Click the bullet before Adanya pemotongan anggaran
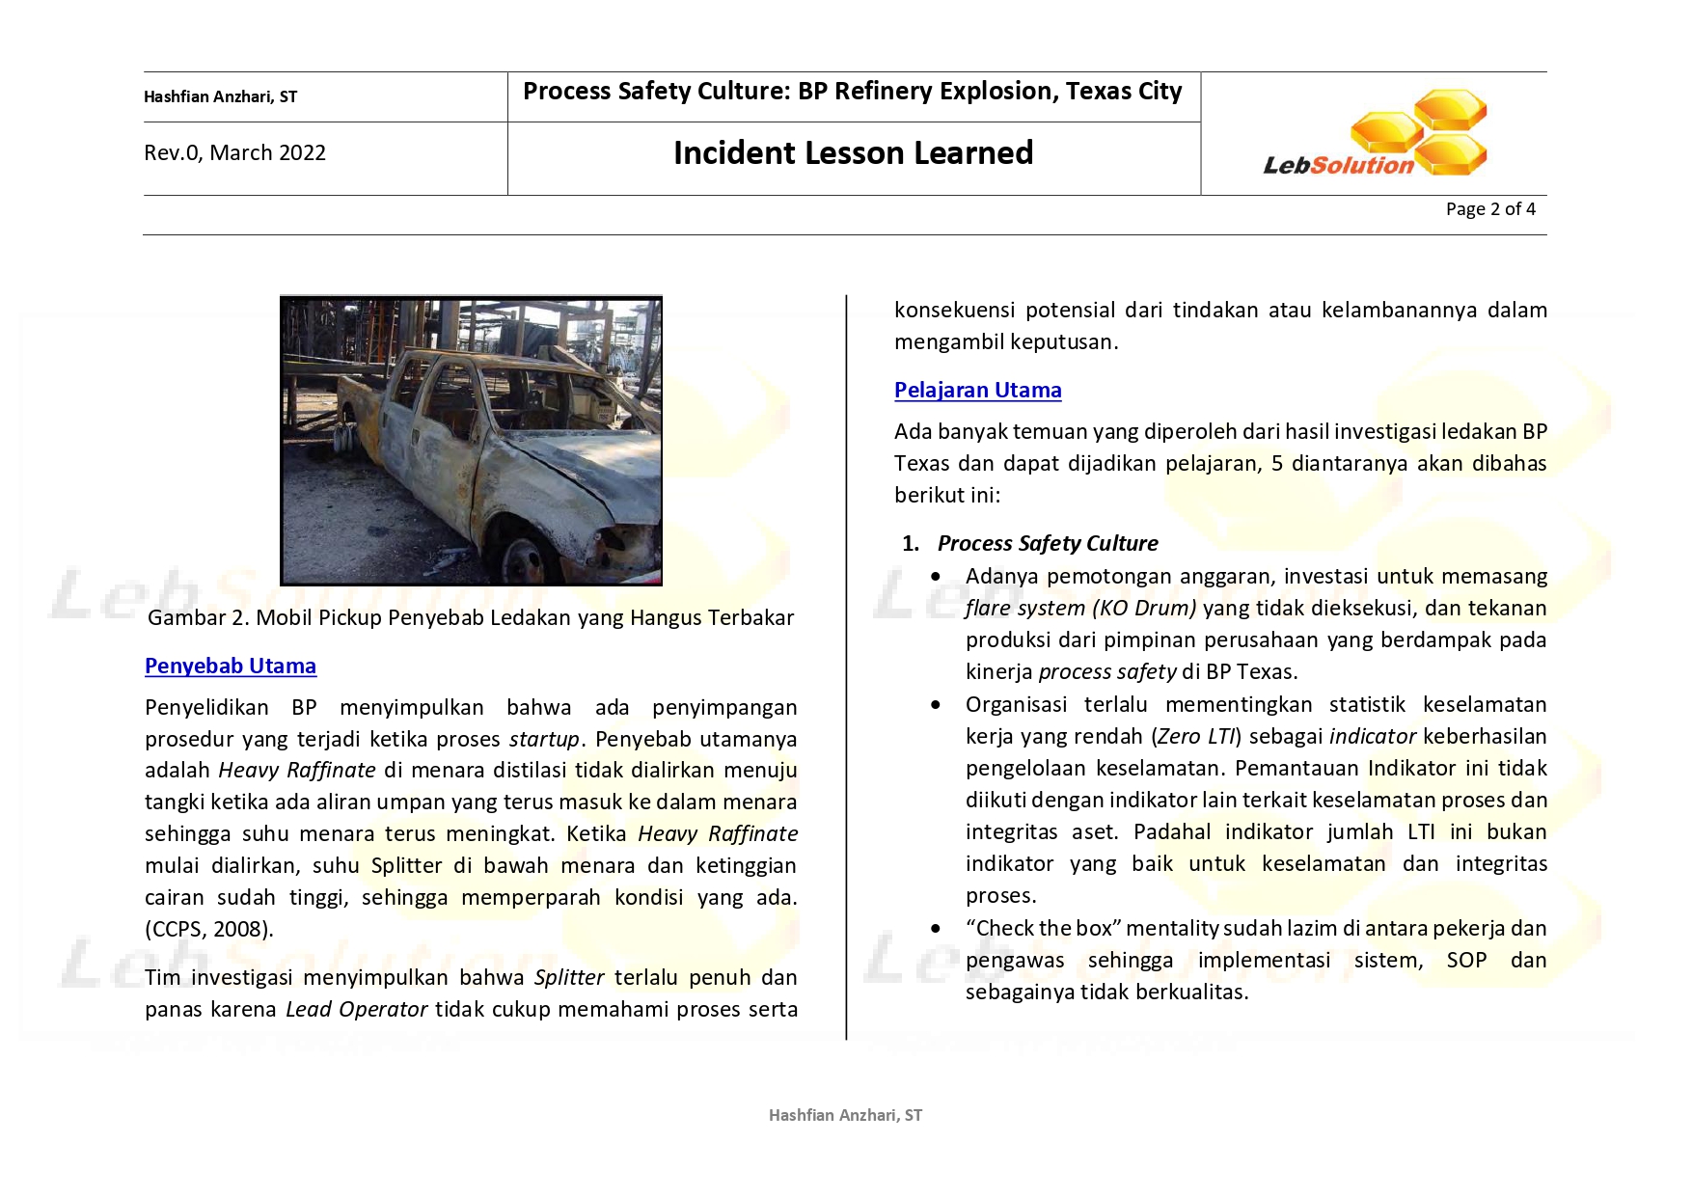Image resolution: width=1692 pixels, height=1197 pixels. (936, 577)
